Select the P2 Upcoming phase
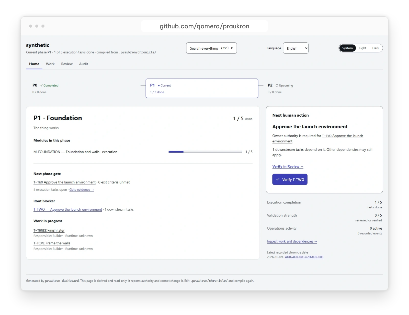The height and width of the screenshot is (315, 409). click(x=323, y=88)
